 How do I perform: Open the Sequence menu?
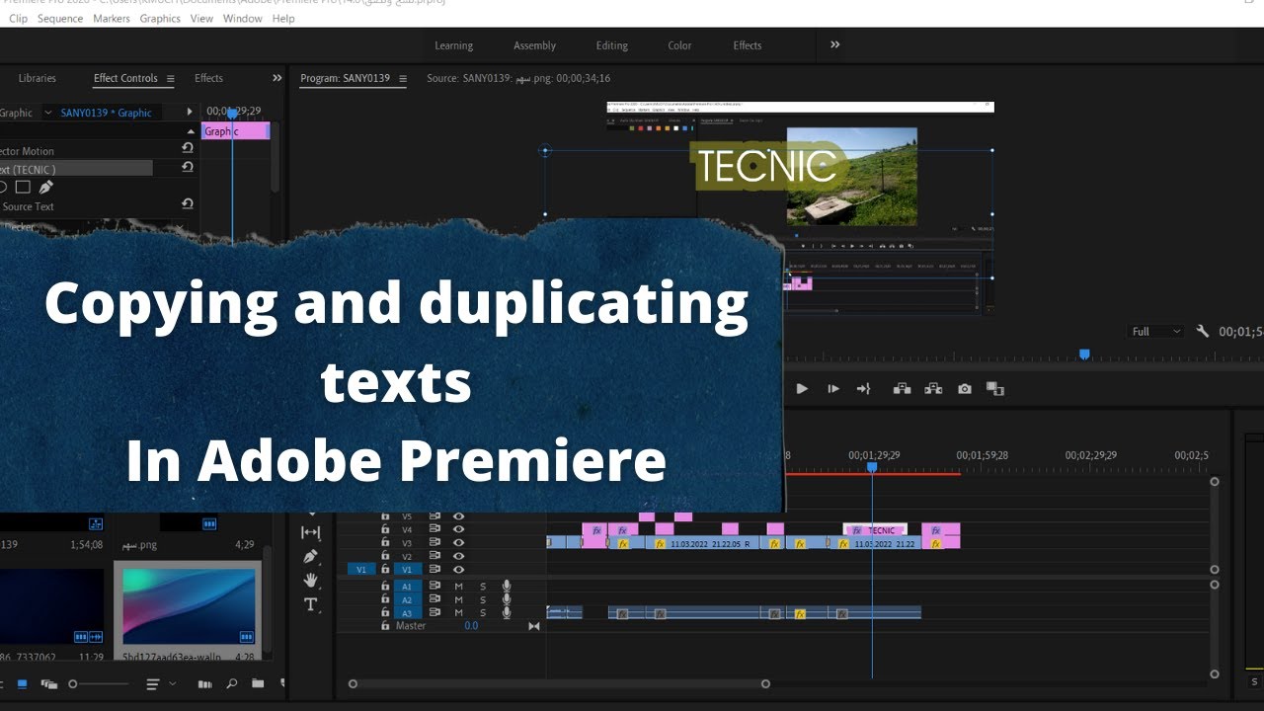[x=60, y=19]
